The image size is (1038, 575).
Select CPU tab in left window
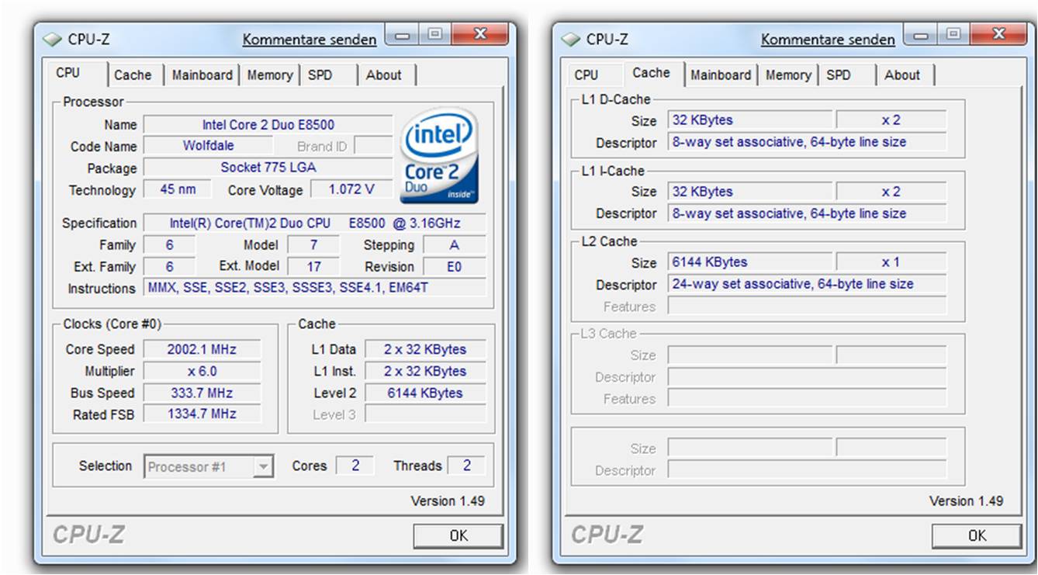click(x=67, y=73)
